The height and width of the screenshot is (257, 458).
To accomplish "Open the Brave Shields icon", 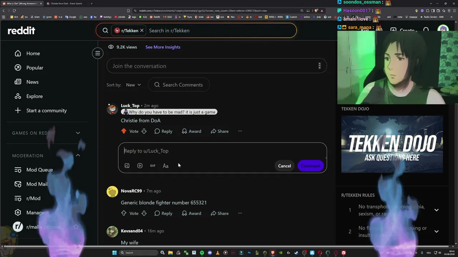I will (316, 11).
